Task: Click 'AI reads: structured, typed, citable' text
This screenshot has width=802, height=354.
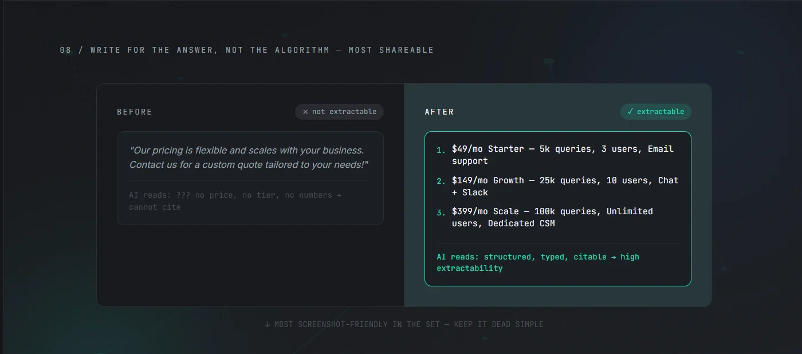Action: (x=538, y=262)
